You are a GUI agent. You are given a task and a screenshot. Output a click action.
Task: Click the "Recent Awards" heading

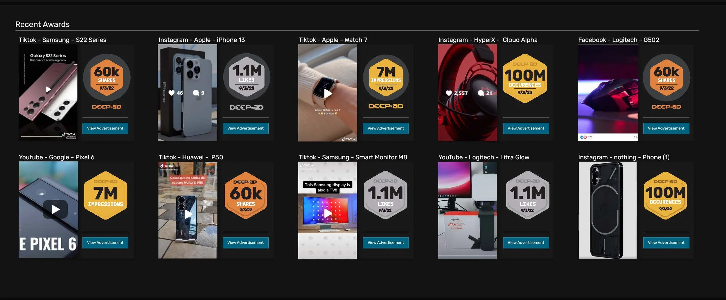(42, 24)
